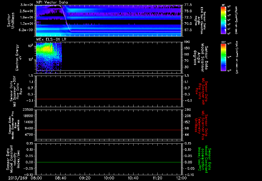The width and height of the screenshot is (262, 181).
Task: Click the 12:00 time axis label
Action: [x=181, y=178]
